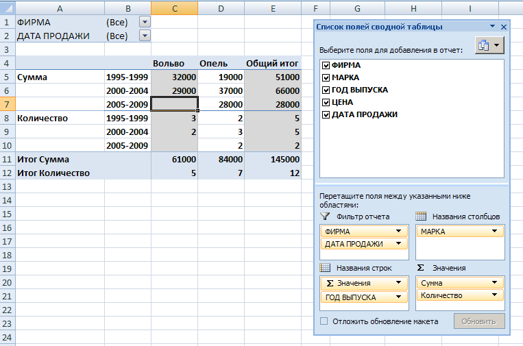Select cell with value 145000

[273, 160]
